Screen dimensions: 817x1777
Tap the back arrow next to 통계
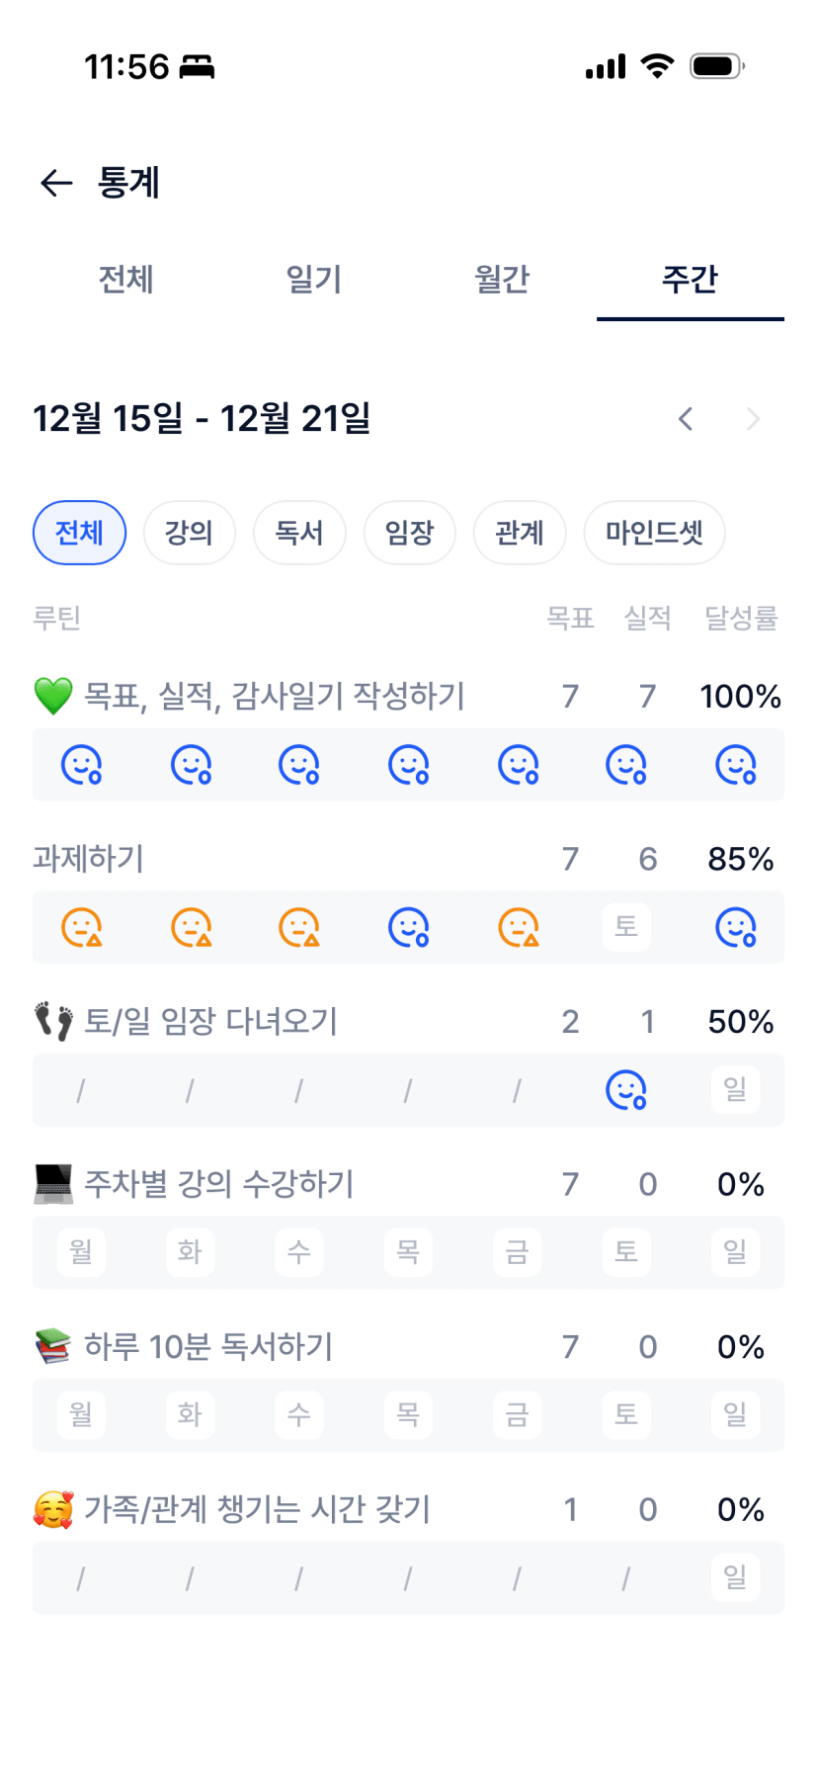(56, 183)
